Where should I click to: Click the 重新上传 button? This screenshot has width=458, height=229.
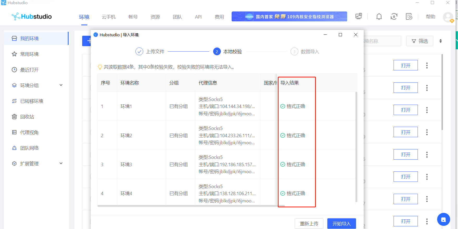[x=309, y=224]
